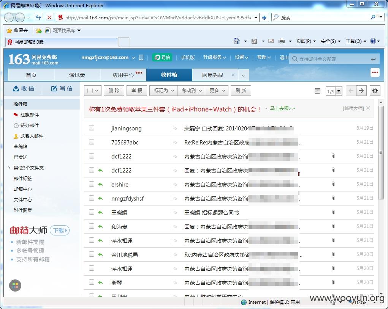Open the 工具(O) menu
This screenshot has height=309, width=388.
tap(356, 41)
